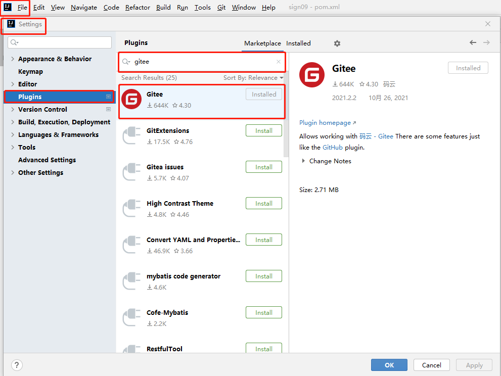Expand Appearance & Behavior section
This screenshot has height=376, width=501.
pos(13,59)
